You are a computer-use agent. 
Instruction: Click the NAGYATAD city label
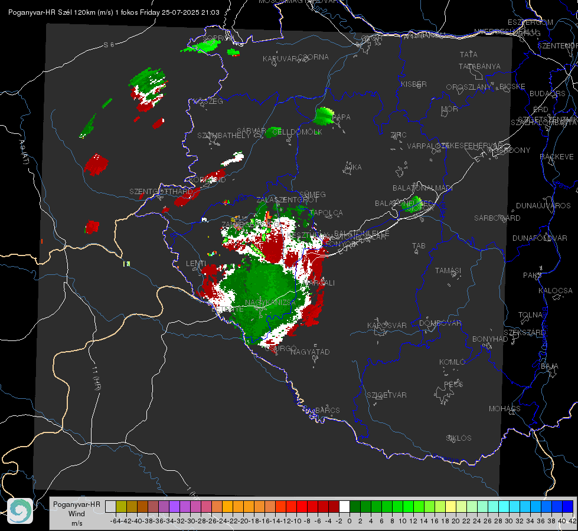tap(310, 352)
